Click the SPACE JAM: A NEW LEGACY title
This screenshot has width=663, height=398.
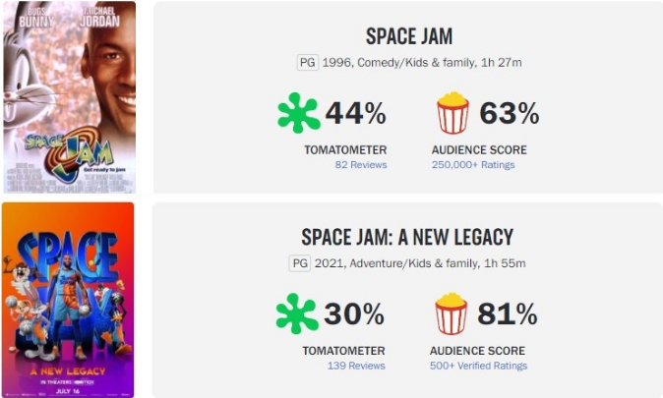407,237
